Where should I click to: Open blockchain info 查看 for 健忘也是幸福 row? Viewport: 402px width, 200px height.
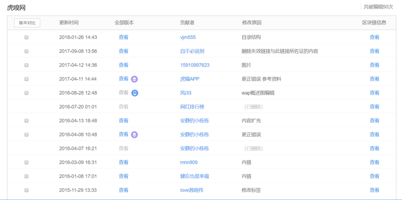(x=374, y=176)
